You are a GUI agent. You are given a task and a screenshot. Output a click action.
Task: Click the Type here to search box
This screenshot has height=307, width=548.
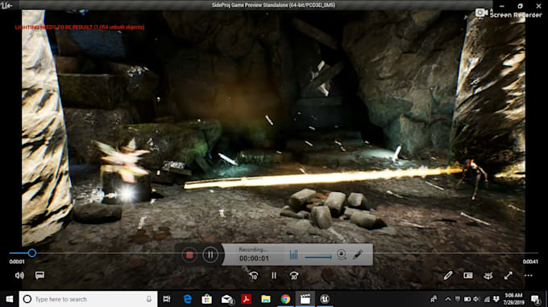(x=88, y=299)
